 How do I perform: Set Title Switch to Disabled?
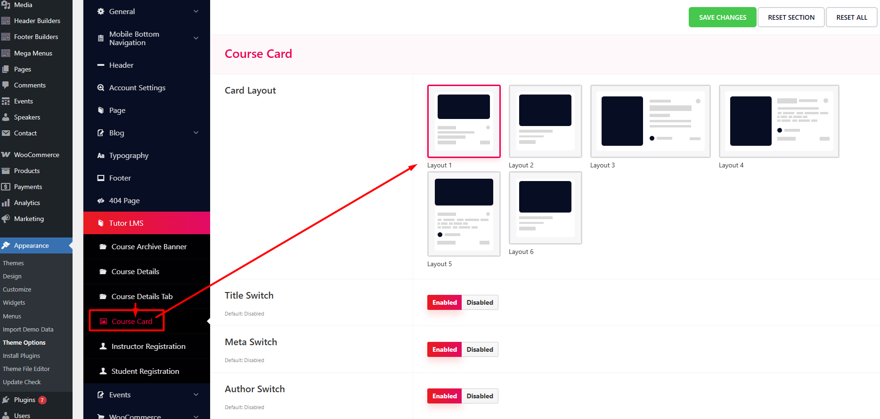pos(480,302)
